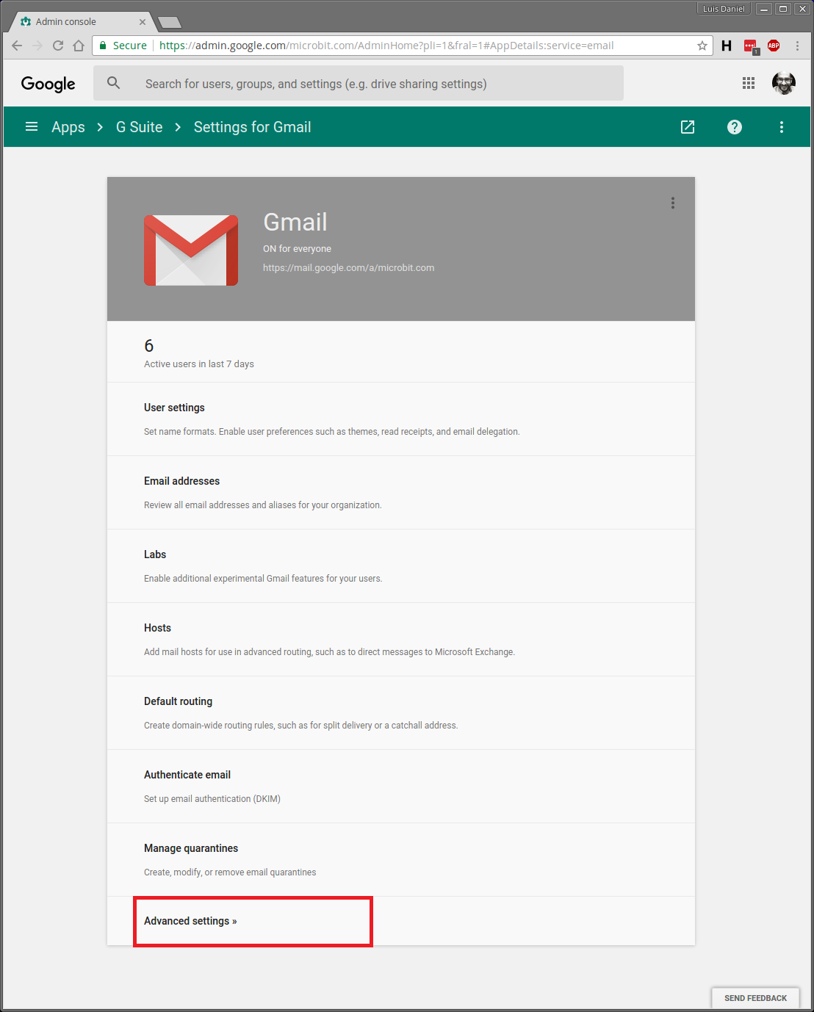Close the Admin console tab
The width and height of the screenshot is (814, 1012).
(x=143, y=21)
